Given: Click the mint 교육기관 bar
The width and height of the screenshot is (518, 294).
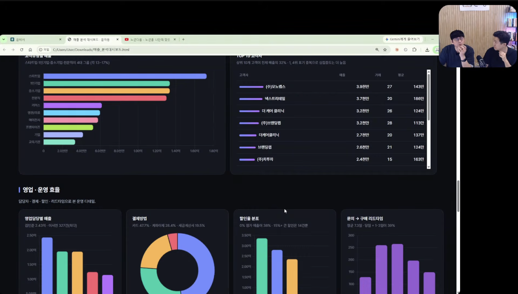Looking at the screenshot, I should [x=59, y=142].
